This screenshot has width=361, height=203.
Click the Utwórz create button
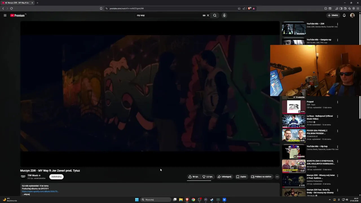(x=333, y=16)
